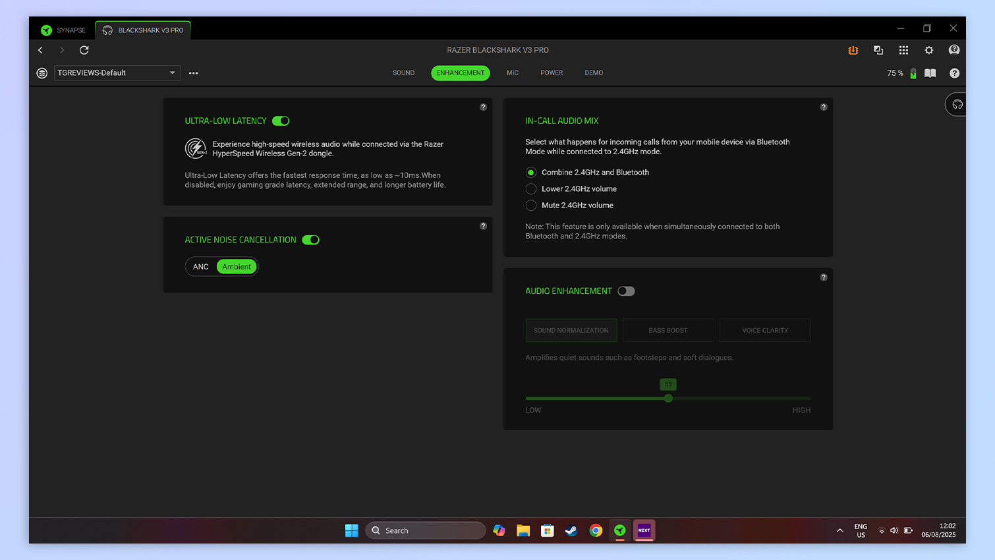
Task: Open the Windows Start menu
Action: tap(352, 530)
